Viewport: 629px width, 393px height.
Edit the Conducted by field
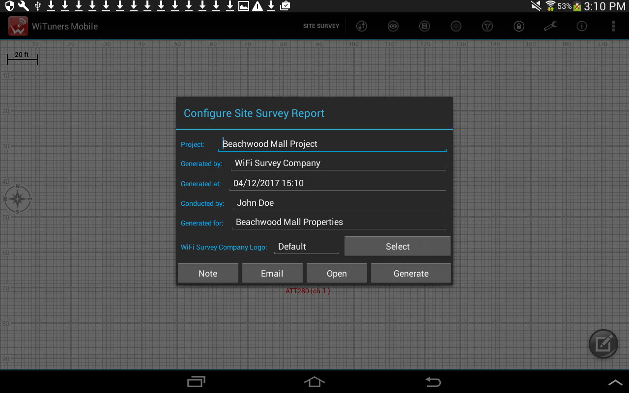click(340, 203)
